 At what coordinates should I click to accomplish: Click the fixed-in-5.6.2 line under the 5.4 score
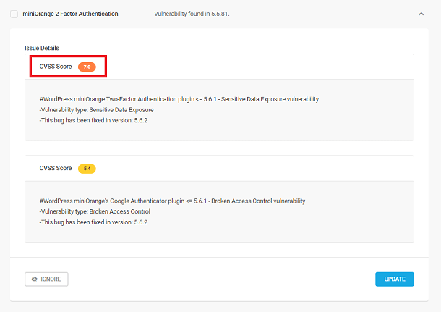coord(93,222)
